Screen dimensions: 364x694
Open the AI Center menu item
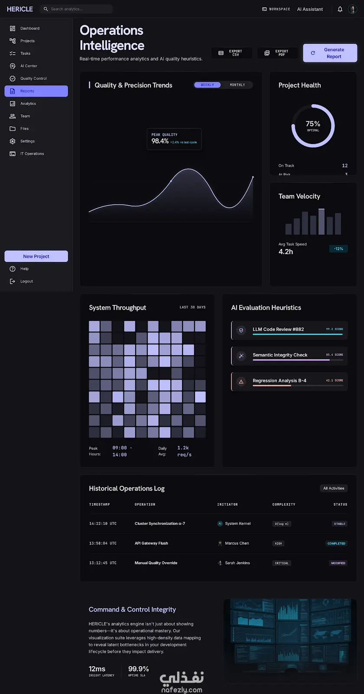point(36,66)
